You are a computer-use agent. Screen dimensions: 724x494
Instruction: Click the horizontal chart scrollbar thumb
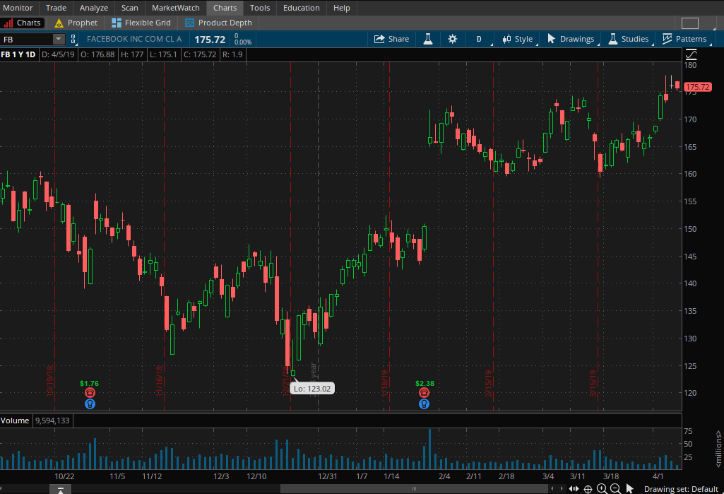[414, 489]
